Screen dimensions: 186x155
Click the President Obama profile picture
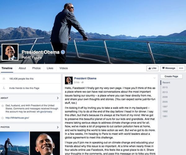tap(10, 52)
